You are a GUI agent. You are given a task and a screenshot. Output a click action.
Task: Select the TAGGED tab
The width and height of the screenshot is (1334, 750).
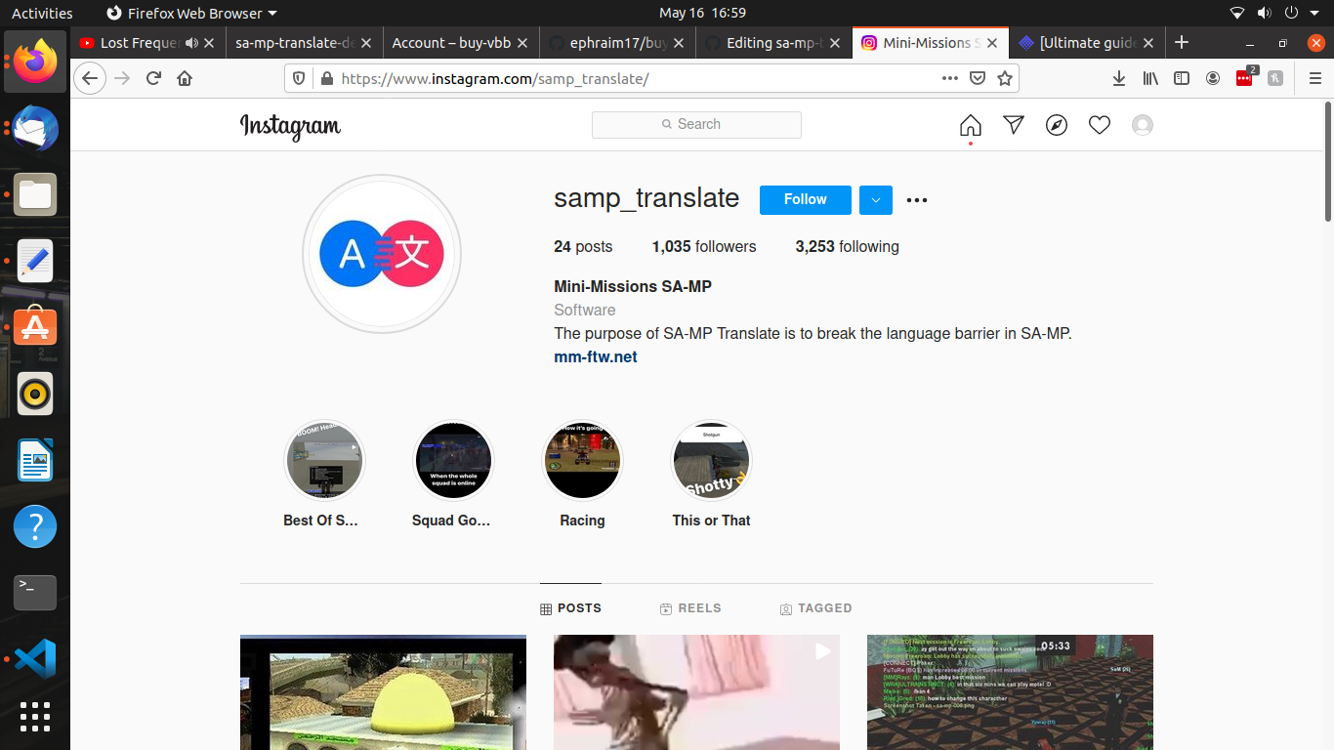(815, 608)
